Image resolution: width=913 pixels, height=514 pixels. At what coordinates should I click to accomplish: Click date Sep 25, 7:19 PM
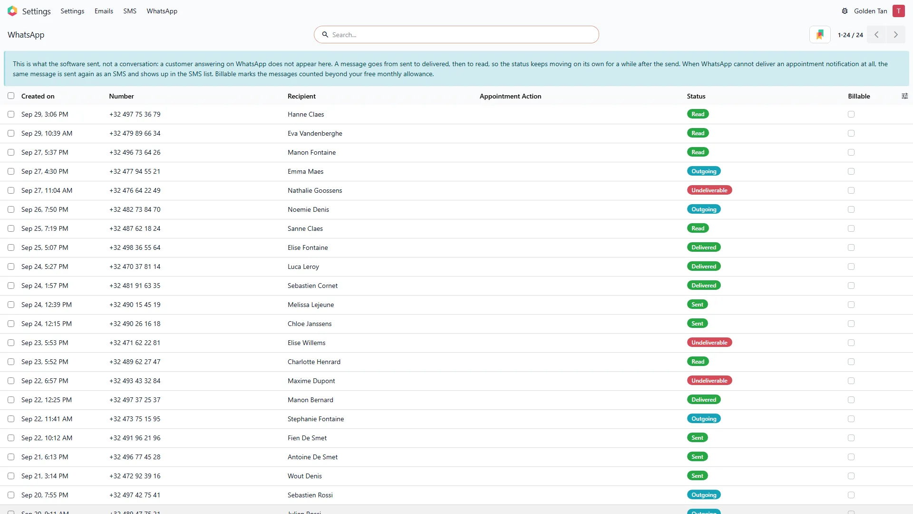tap(45, 228)
